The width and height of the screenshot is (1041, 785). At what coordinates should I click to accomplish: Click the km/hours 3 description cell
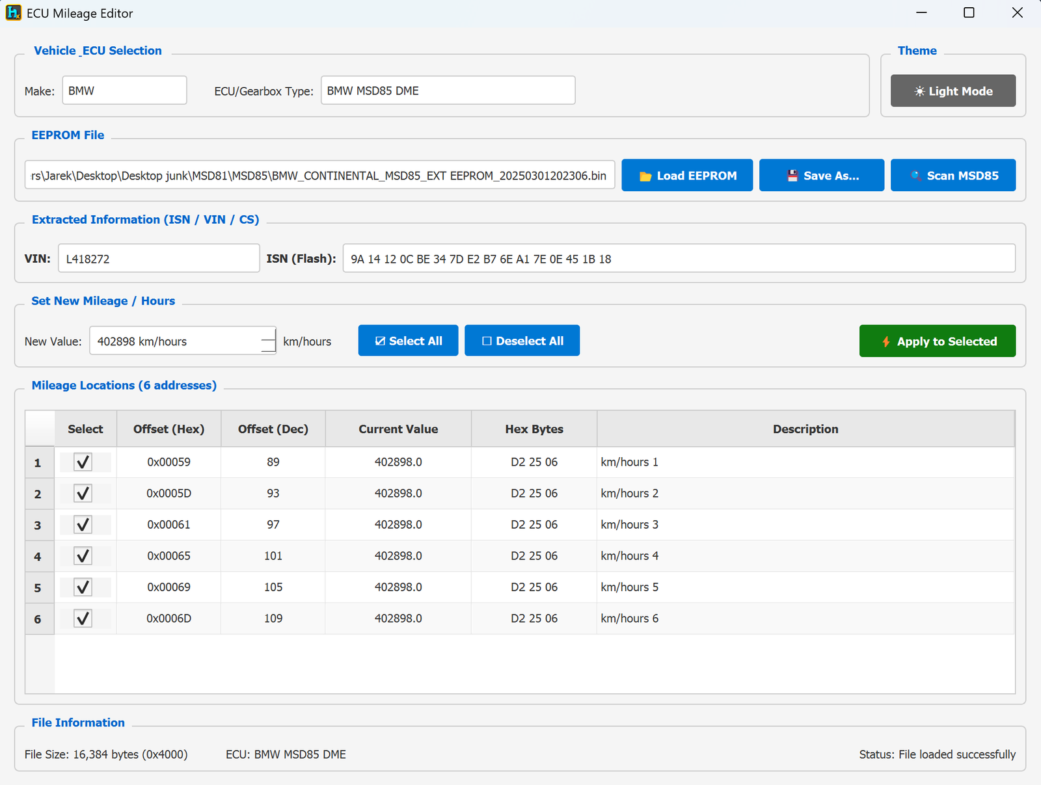pyautogui.click(x=805, y=525)
